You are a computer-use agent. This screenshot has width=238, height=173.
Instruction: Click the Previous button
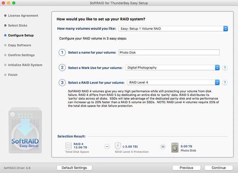pyautogui.click(x=186, y=168)
